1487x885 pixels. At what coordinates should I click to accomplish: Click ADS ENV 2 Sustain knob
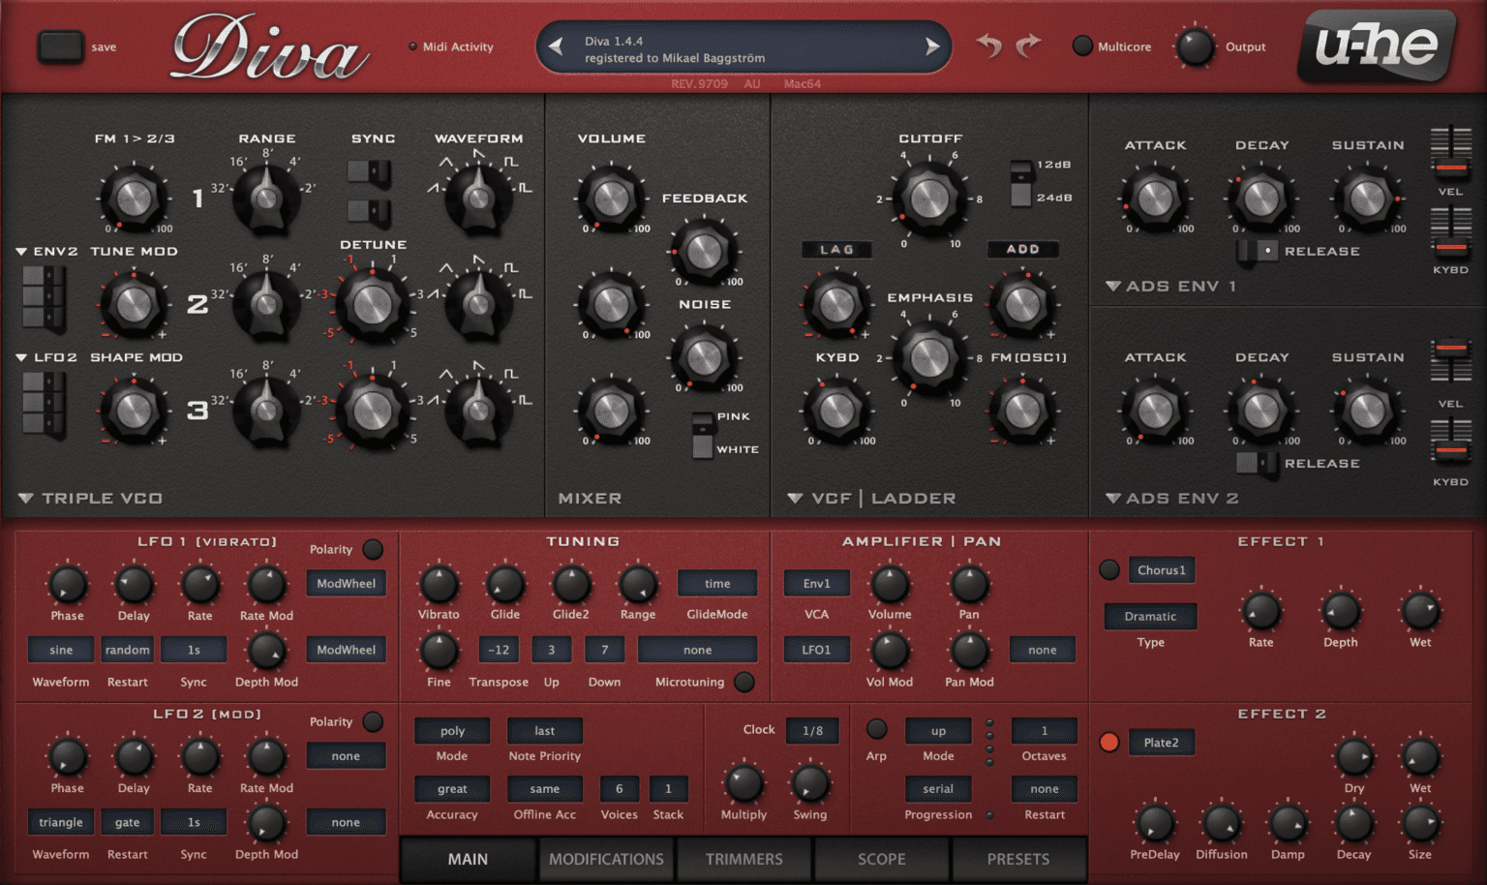click(1367, 412)
